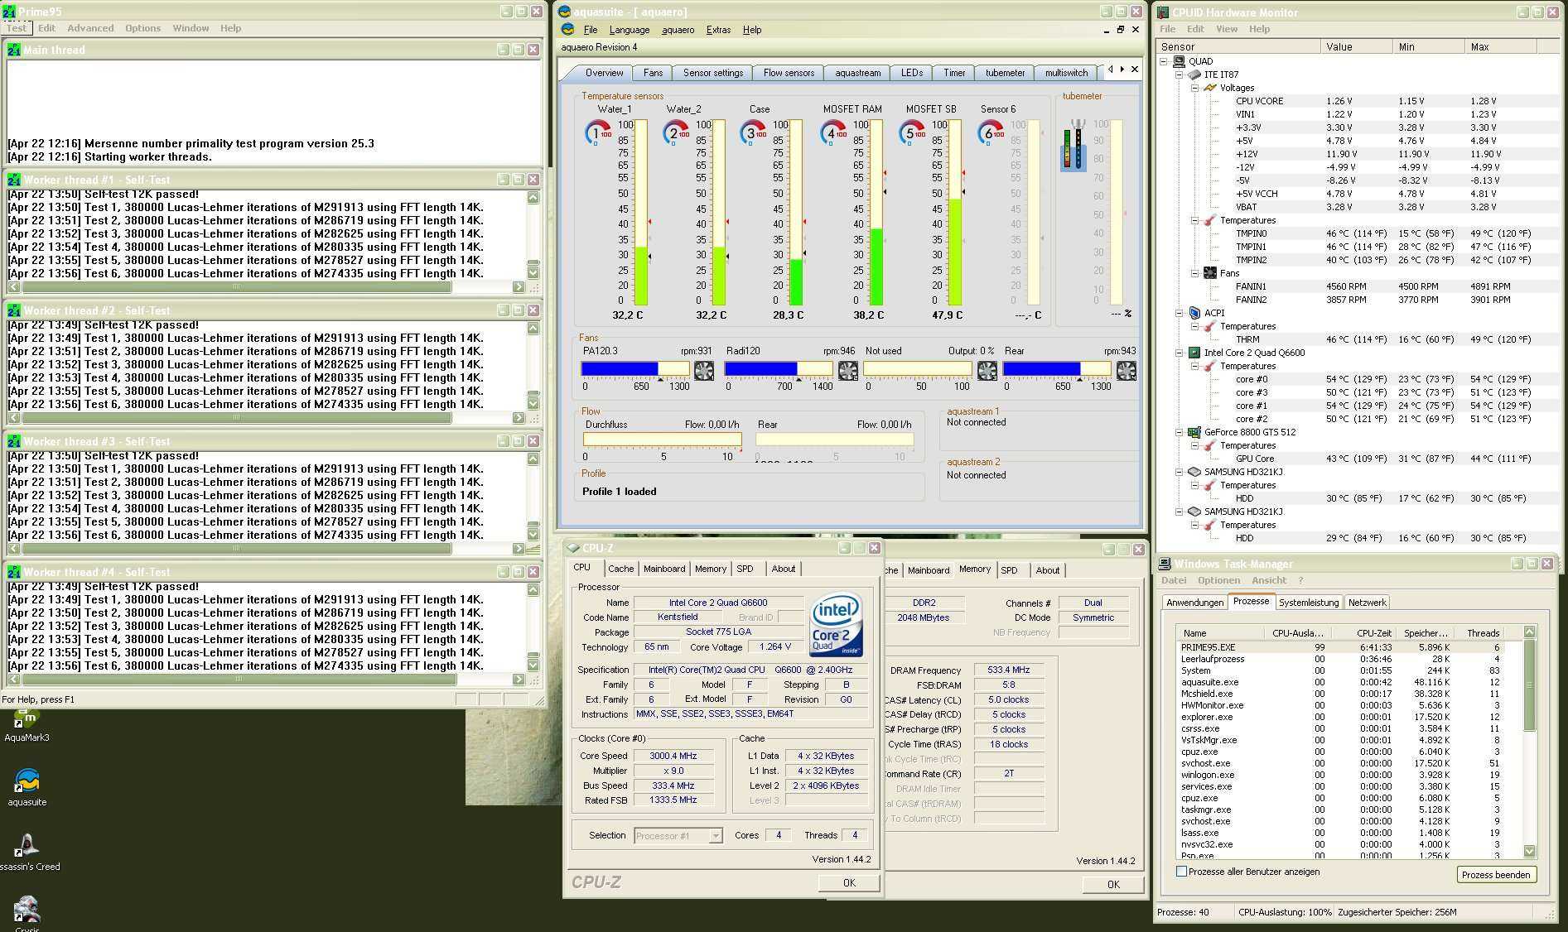Image resolution: width=1568 pixels, height=932 pixels.
Task: Click the Water_2 sensor gauge icon
Action: click(677, 132)
